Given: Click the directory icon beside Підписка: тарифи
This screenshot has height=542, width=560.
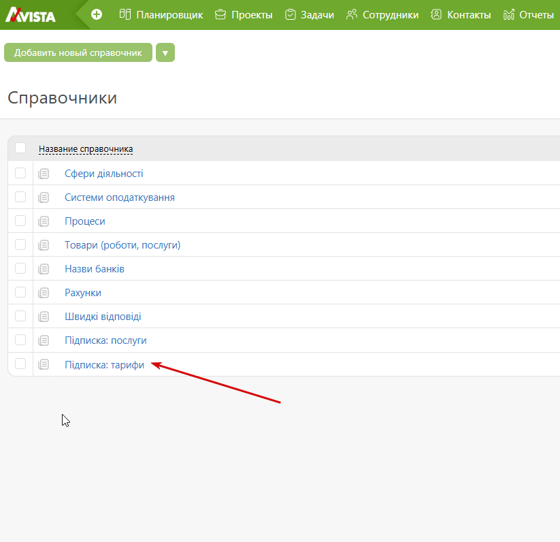Looking at the screenshot, I should tap(44, 364).
